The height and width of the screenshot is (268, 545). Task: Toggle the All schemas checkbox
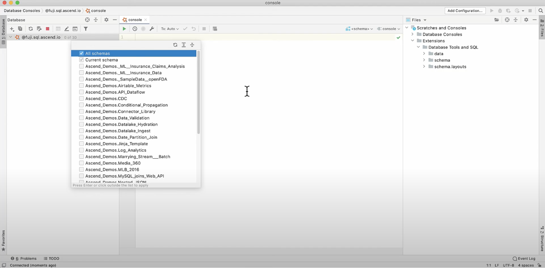tap(82, 53)
